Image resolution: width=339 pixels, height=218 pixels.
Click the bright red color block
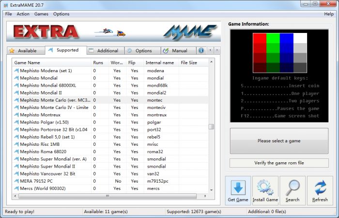(x=260, y=38)
